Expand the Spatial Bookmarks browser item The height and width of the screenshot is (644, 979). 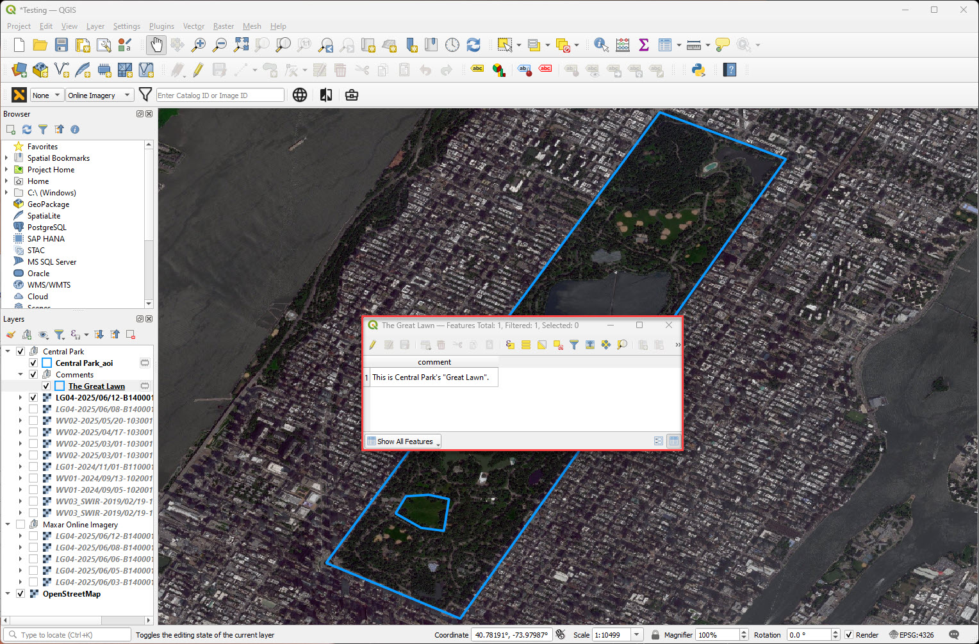coord(6,158)
